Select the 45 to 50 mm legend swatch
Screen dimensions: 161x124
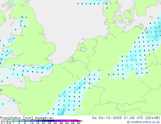(75, 121)
